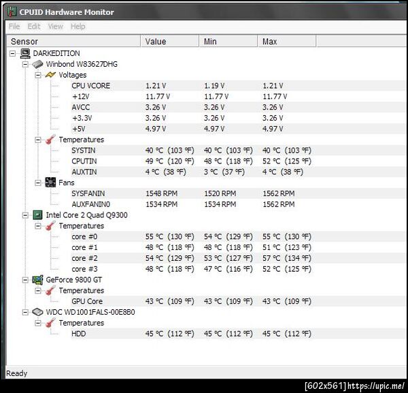Image resolution: width=408 pixels, height=393 pixels.
Task: Click the CPUID Hardware Monitor title bar icon
Action: click(12, 12)
